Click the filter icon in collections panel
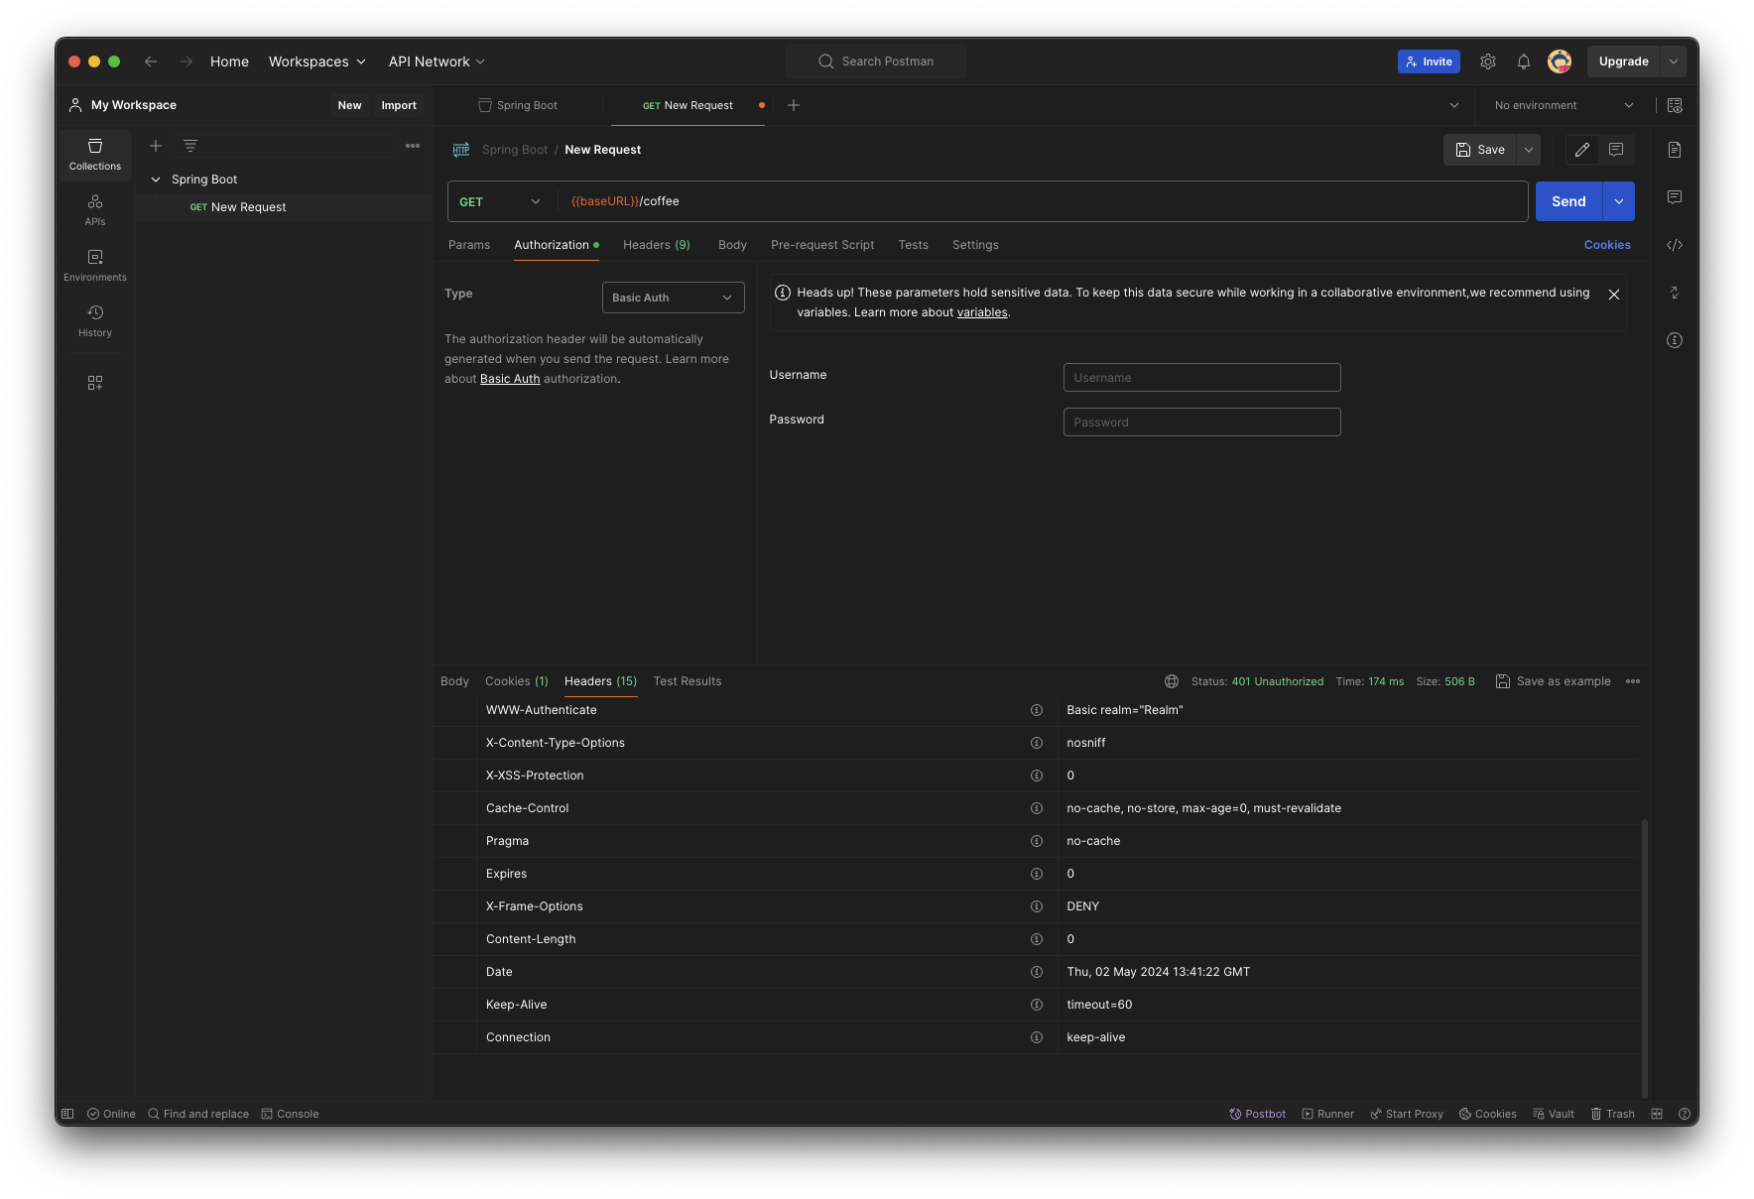 [190, 146]
